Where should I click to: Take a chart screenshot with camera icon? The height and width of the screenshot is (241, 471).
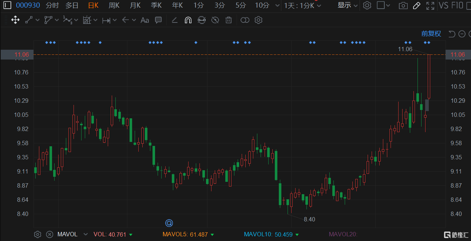tap(403, 5)
